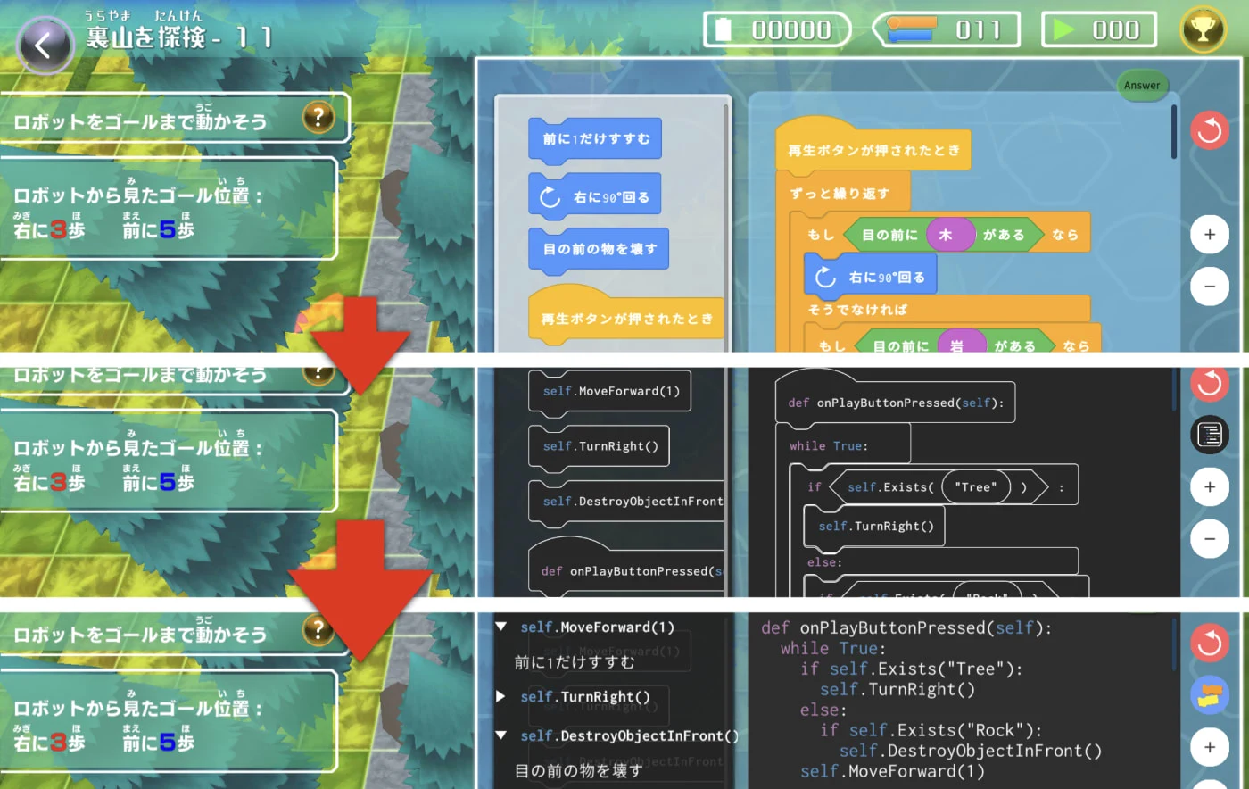Reset workspace with red icon beside Answer button
Viewport: 1249px width, 789px height.
point(1210,131)
